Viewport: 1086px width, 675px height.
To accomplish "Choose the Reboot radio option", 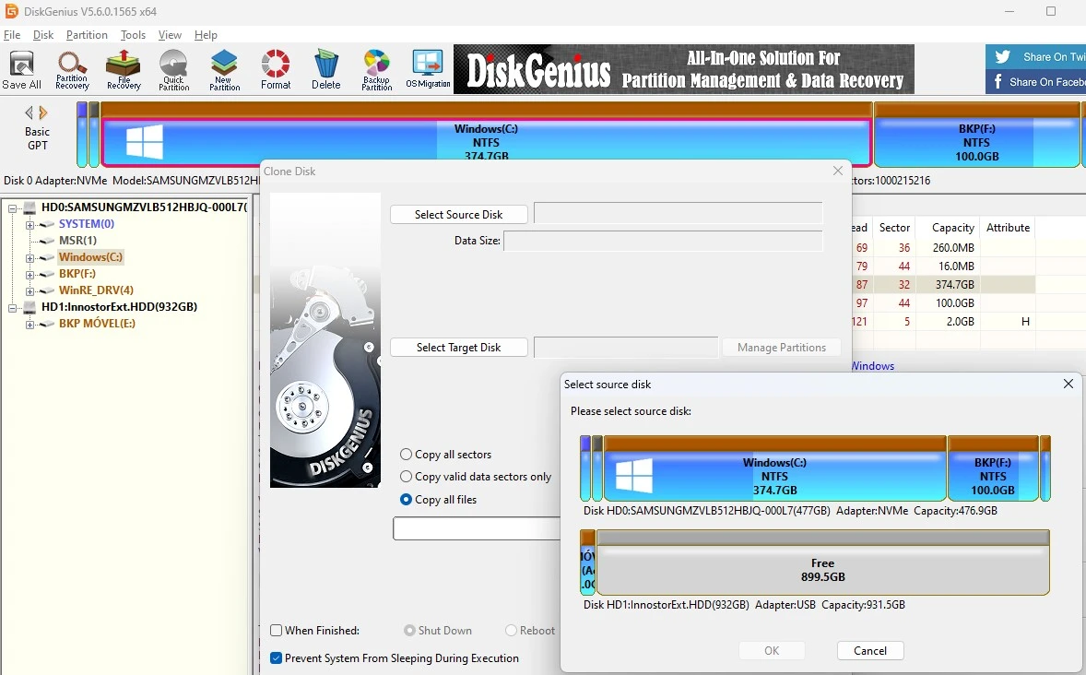I will click(511, 631).
